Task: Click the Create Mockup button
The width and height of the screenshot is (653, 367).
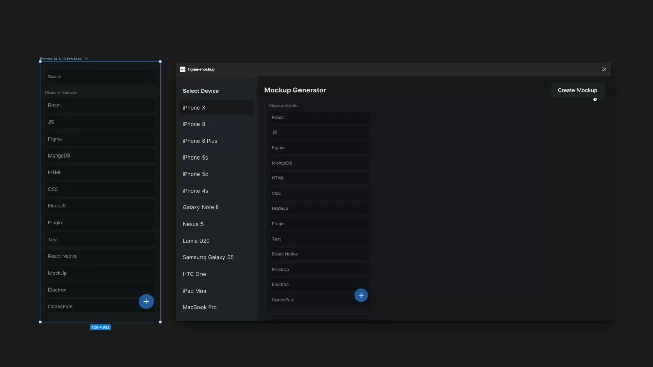Action: (x=577, y=90)
